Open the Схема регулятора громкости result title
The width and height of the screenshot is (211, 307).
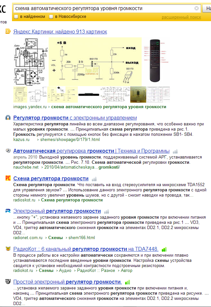tap(51, 178)
